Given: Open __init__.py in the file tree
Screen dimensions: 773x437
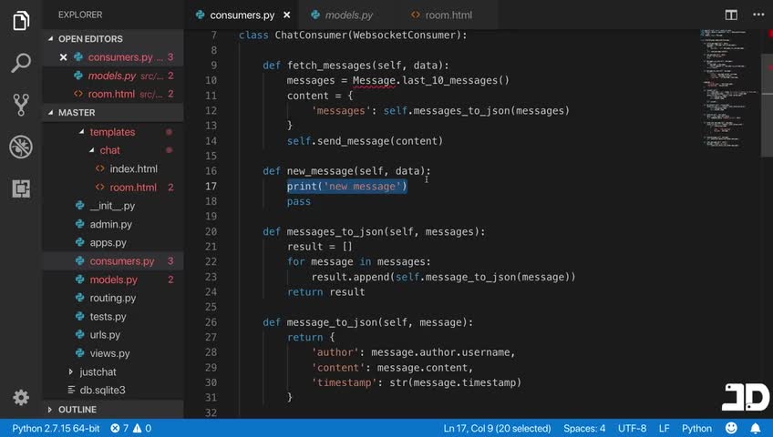Looking at the screenshot, I should (x=112, y=206).
